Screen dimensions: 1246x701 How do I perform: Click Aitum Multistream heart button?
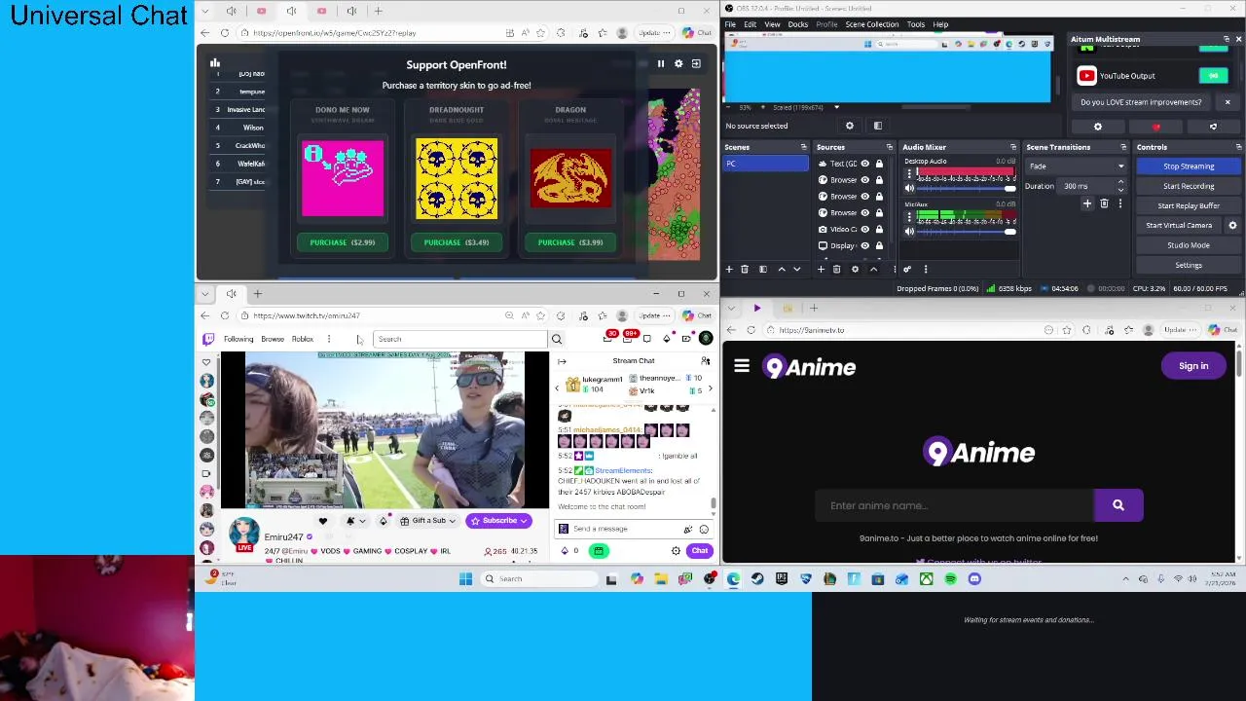point(1156,127)
